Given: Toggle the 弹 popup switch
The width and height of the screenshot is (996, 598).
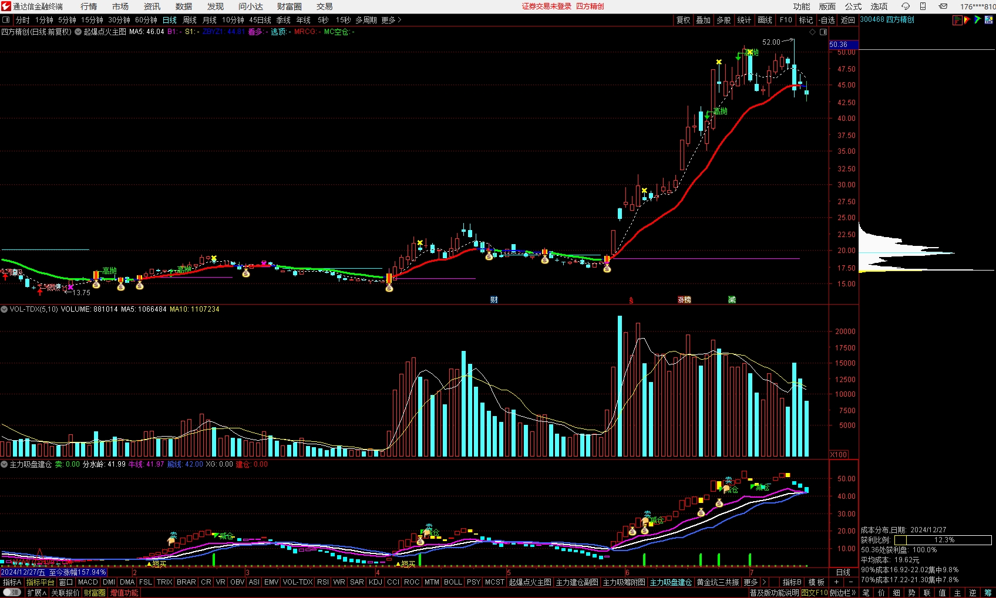Looking at the screenshot, I should coord(12,593).
